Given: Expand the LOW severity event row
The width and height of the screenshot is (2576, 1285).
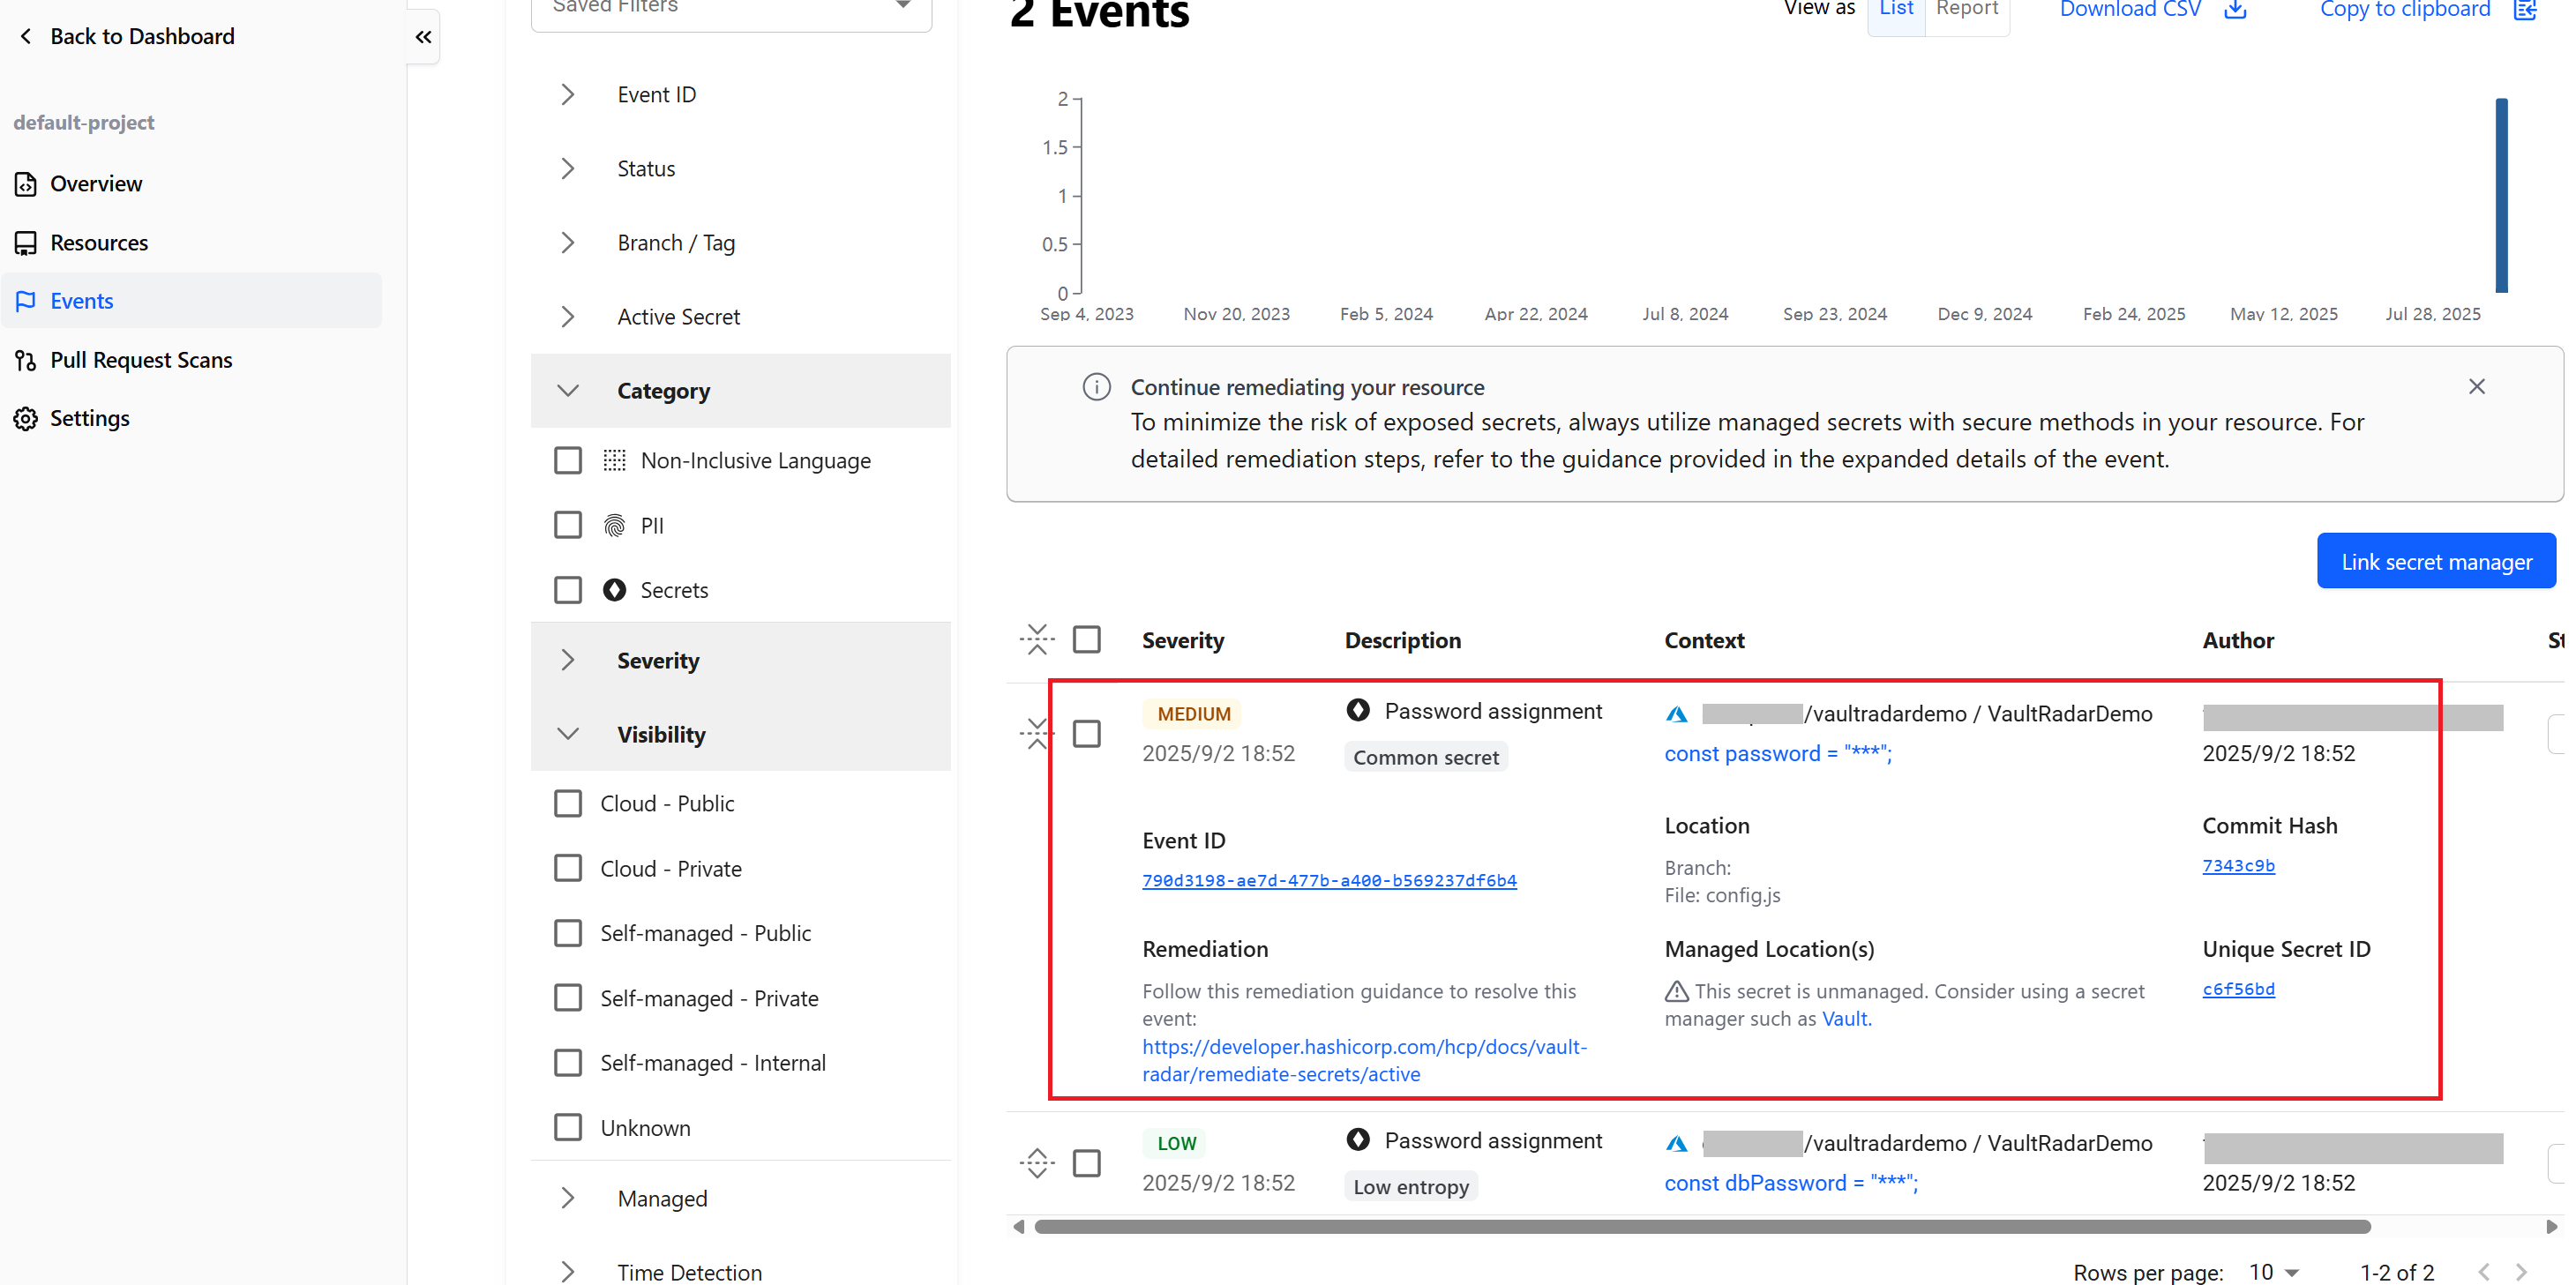Looking at the screenshot, I should click(x=1037, y=1163).
